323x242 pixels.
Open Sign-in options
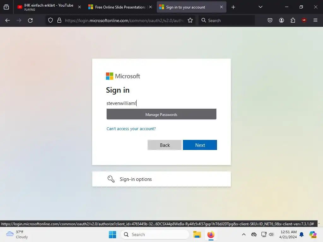tap(161, 179)
